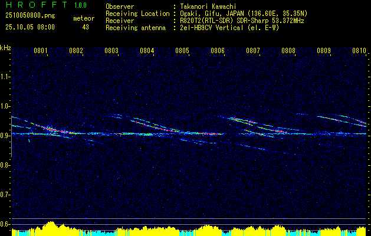Click the HROFFT title text
The width and height of the screenshot is (371, 236).
coord(36,5)
